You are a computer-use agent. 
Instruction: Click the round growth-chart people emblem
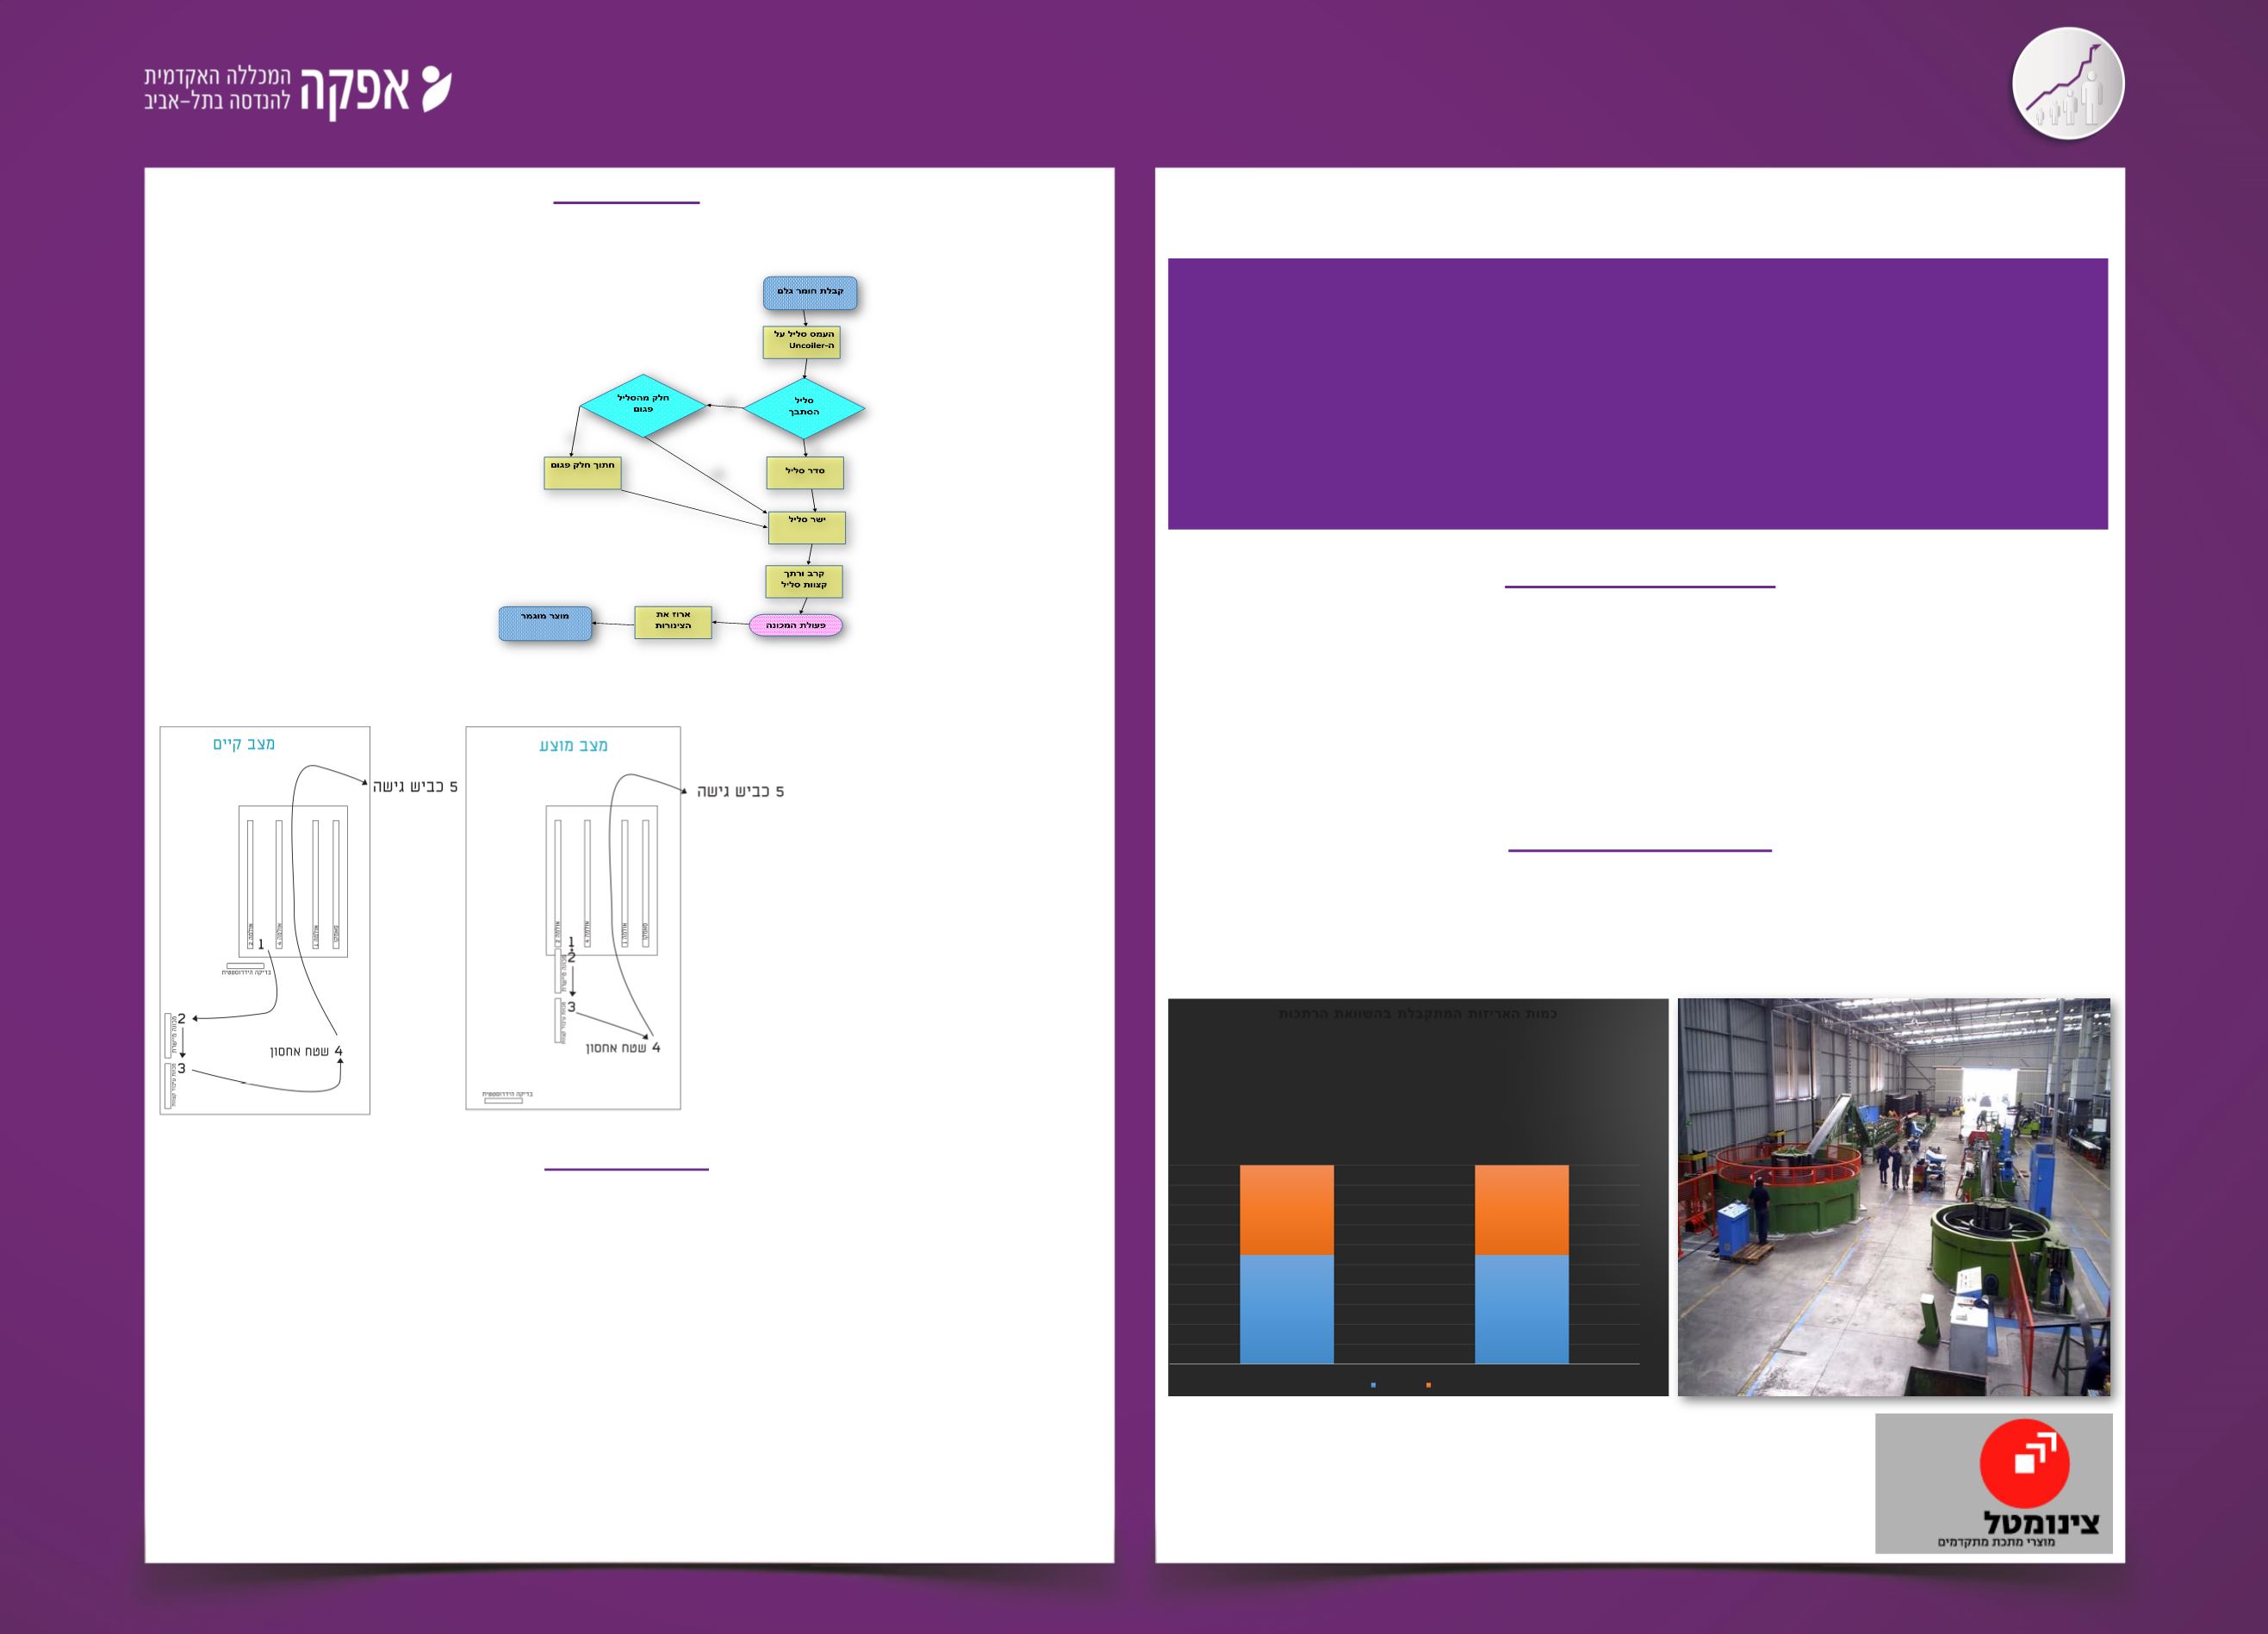click(2068, 83)
